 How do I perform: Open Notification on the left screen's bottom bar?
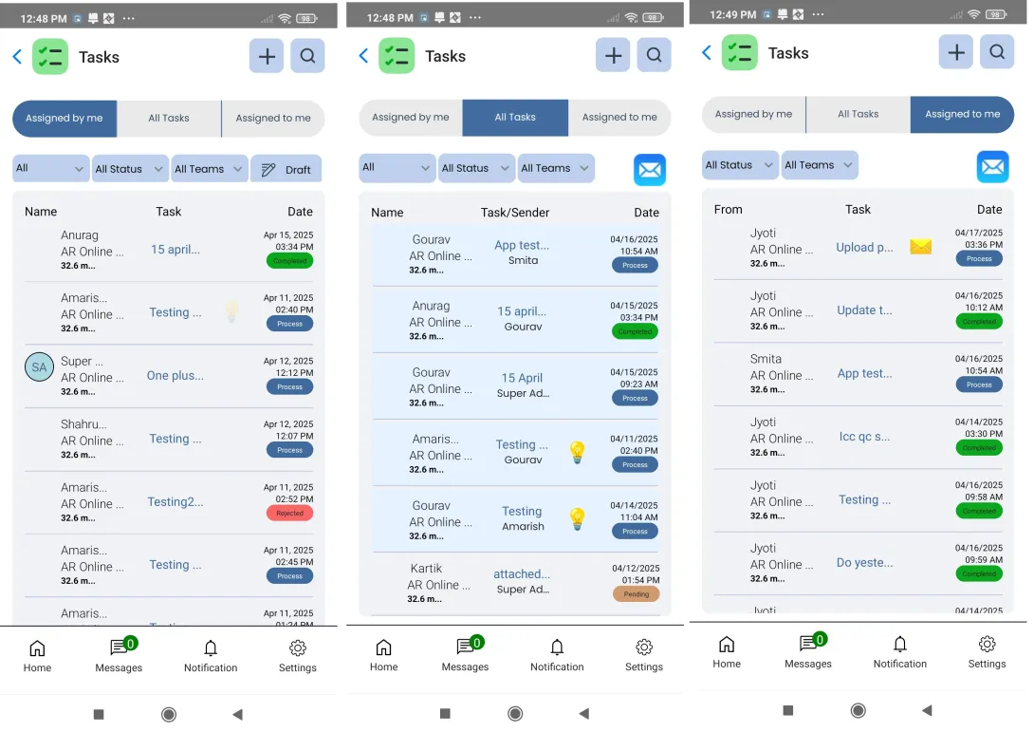point(211,656)
